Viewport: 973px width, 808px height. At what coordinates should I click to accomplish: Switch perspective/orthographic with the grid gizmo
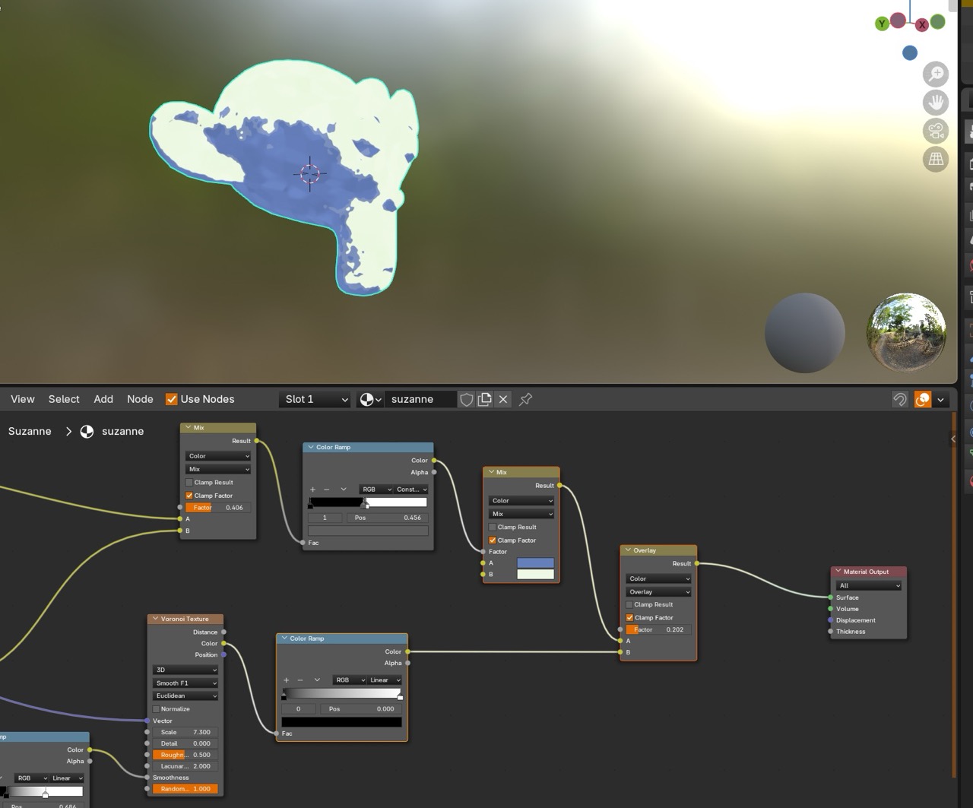click(936, 160)
